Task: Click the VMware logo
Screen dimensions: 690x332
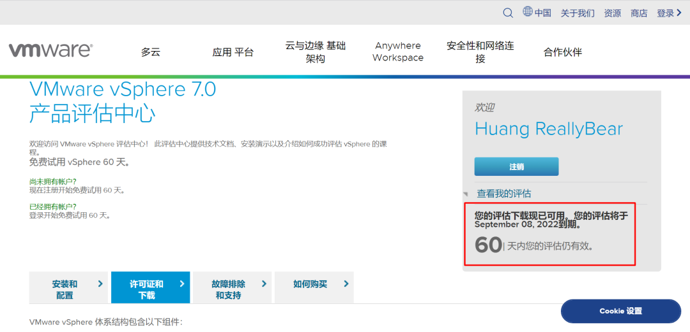Action: (50, 50)
